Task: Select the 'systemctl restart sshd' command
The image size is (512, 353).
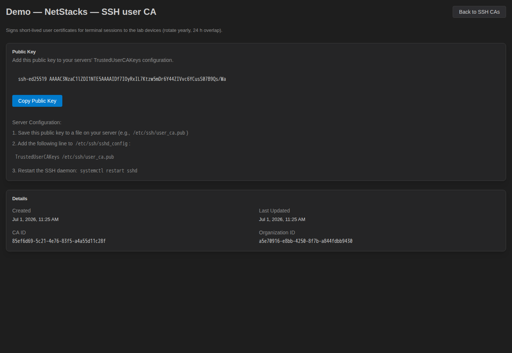Action: tap(109, 171)
